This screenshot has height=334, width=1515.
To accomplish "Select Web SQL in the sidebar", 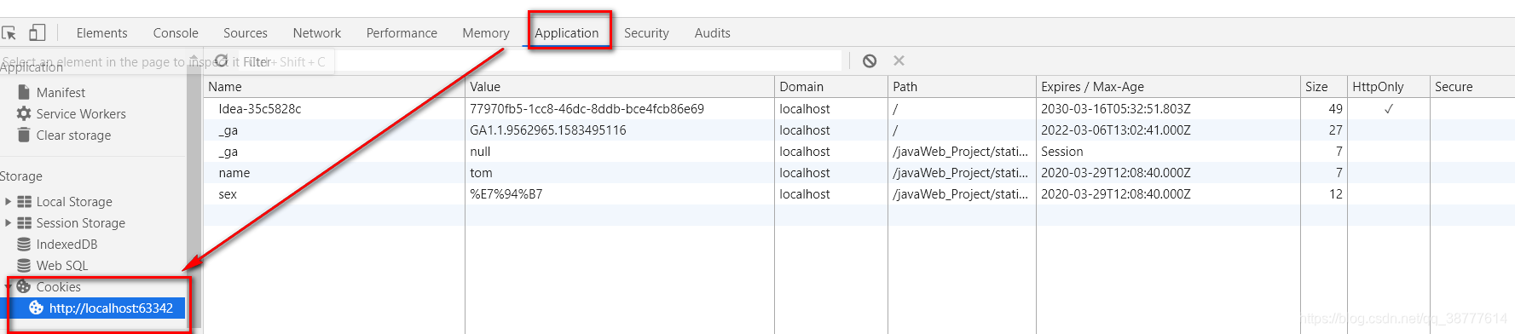I will [x=62, y=266].
